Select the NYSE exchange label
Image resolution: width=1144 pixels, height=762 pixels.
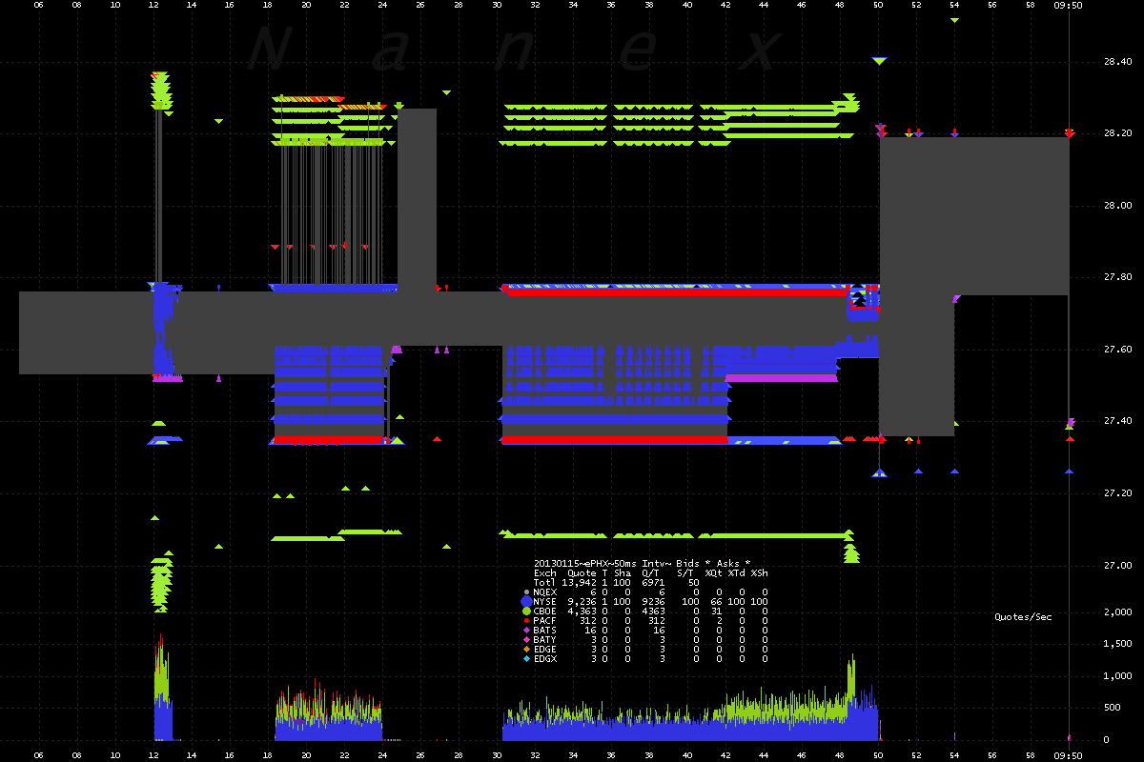545,601
